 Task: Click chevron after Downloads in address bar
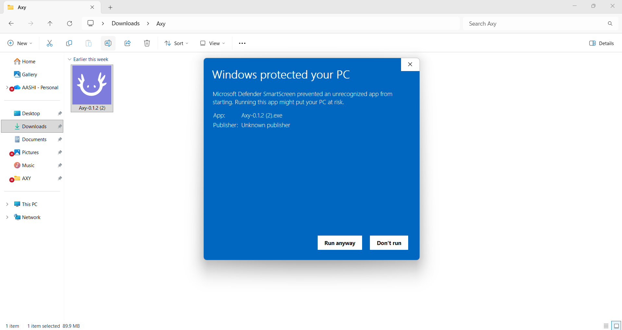click(x=148, y=23)
